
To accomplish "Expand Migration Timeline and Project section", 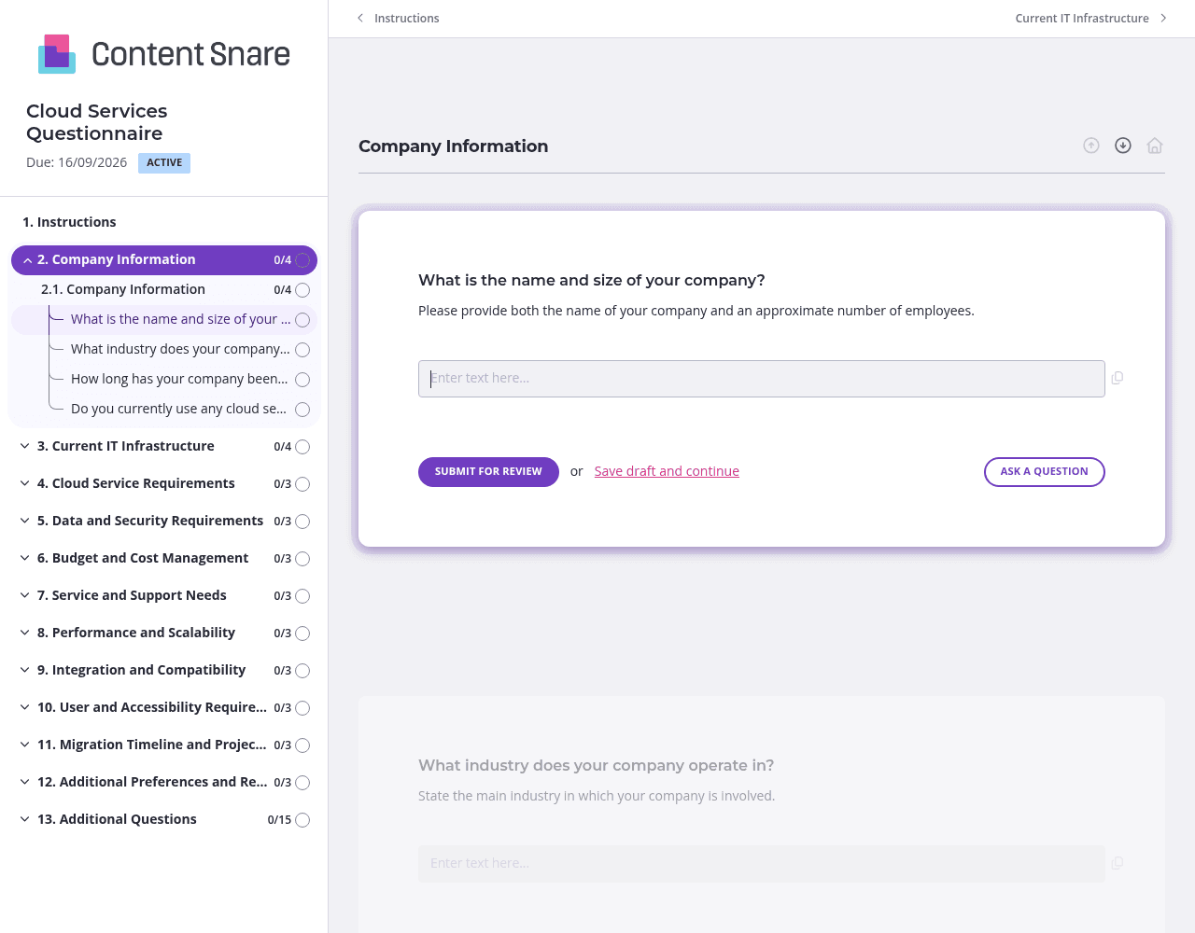I will click(x=25, y=745).
